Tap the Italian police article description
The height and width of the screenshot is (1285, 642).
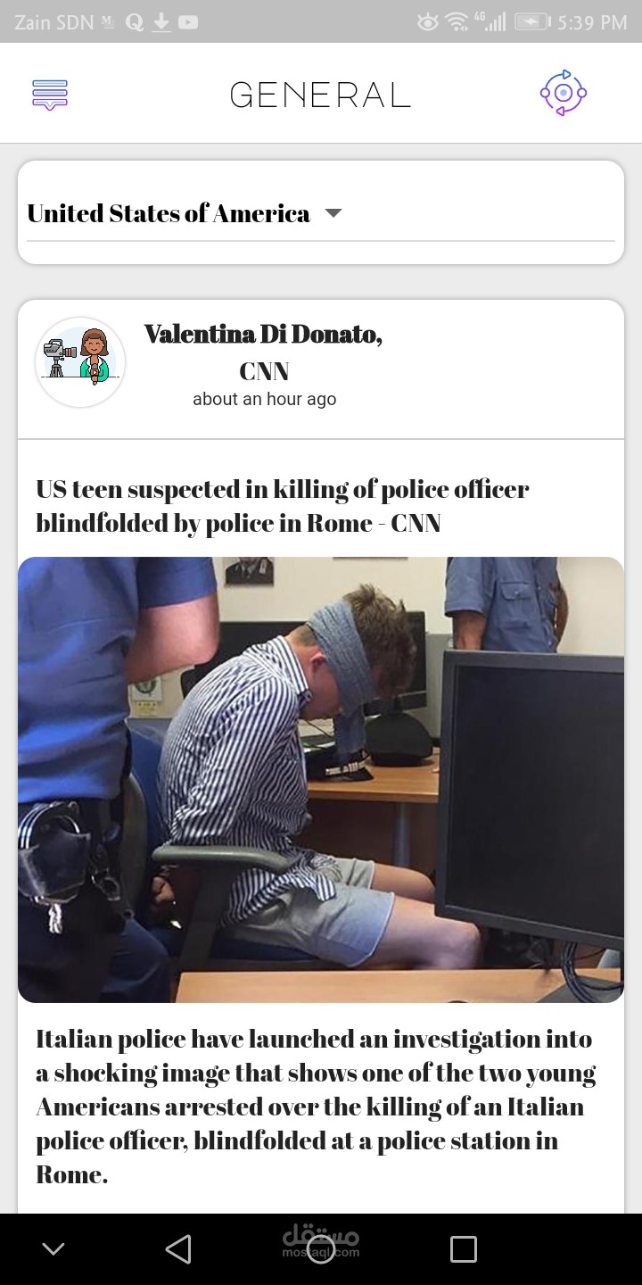click(316, 1107)
